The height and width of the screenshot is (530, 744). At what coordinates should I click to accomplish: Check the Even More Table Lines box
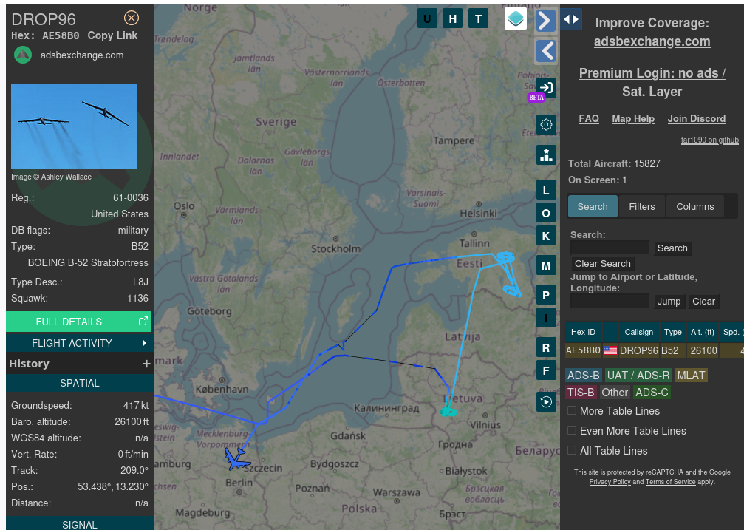click(572, 431)
